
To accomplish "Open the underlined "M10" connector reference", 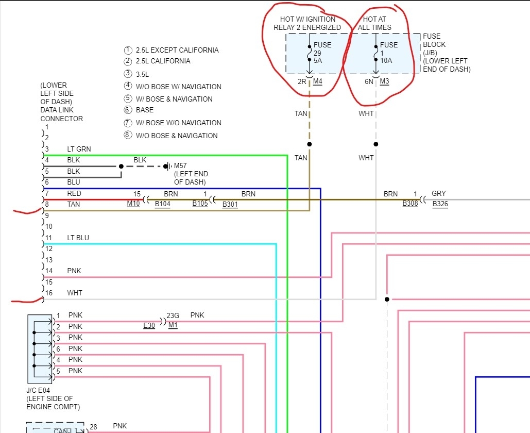I will [x=133, y=204].
